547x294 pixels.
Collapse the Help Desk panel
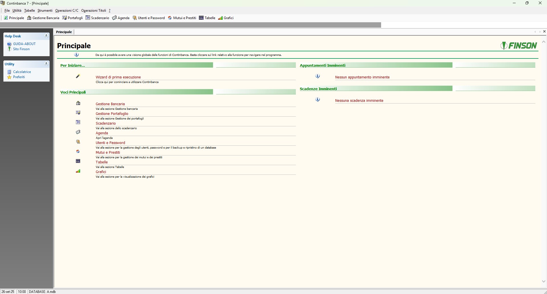tap(46, 36)
